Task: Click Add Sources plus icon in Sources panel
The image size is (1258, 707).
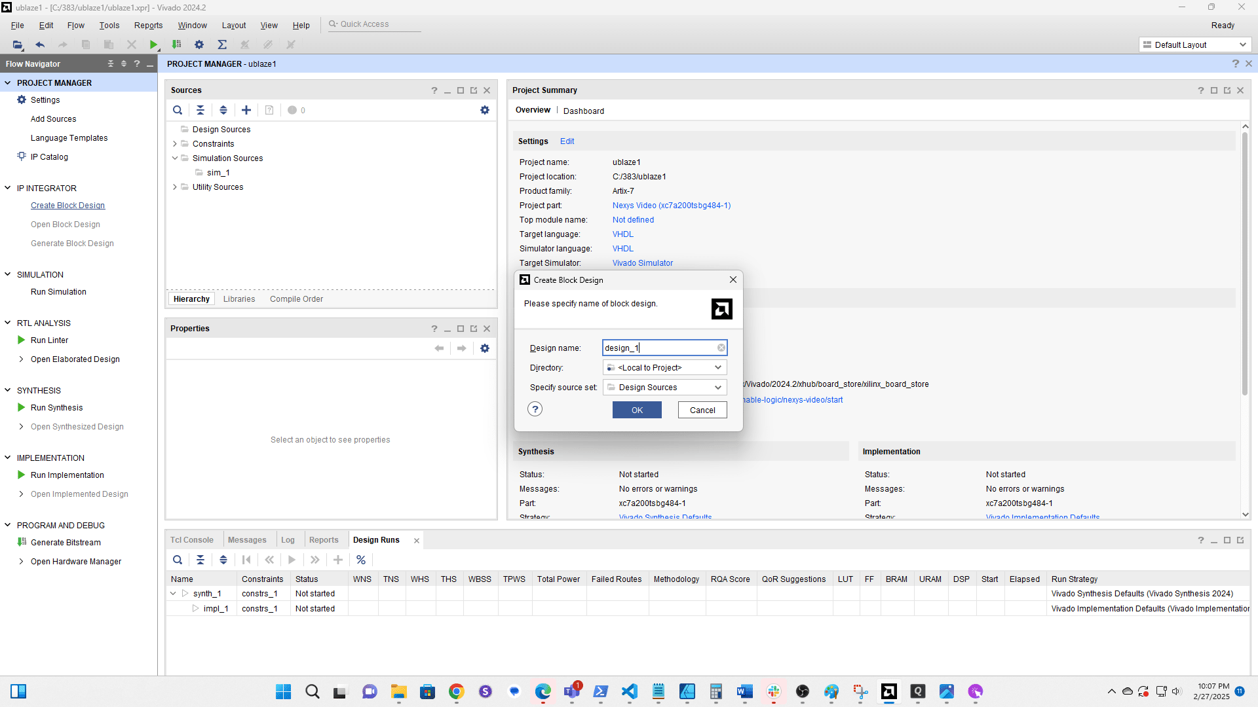Action: point(246,110)
